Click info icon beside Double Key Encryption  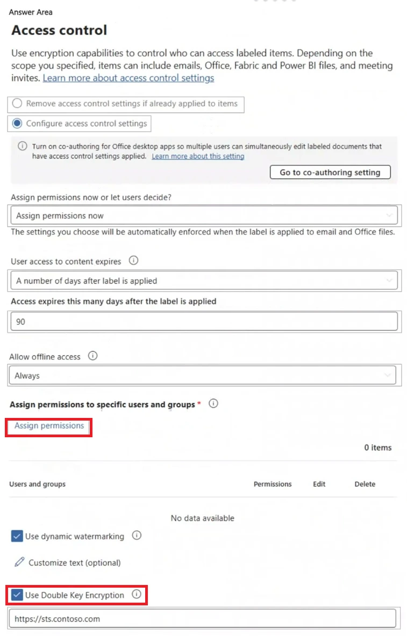(137, 595)
